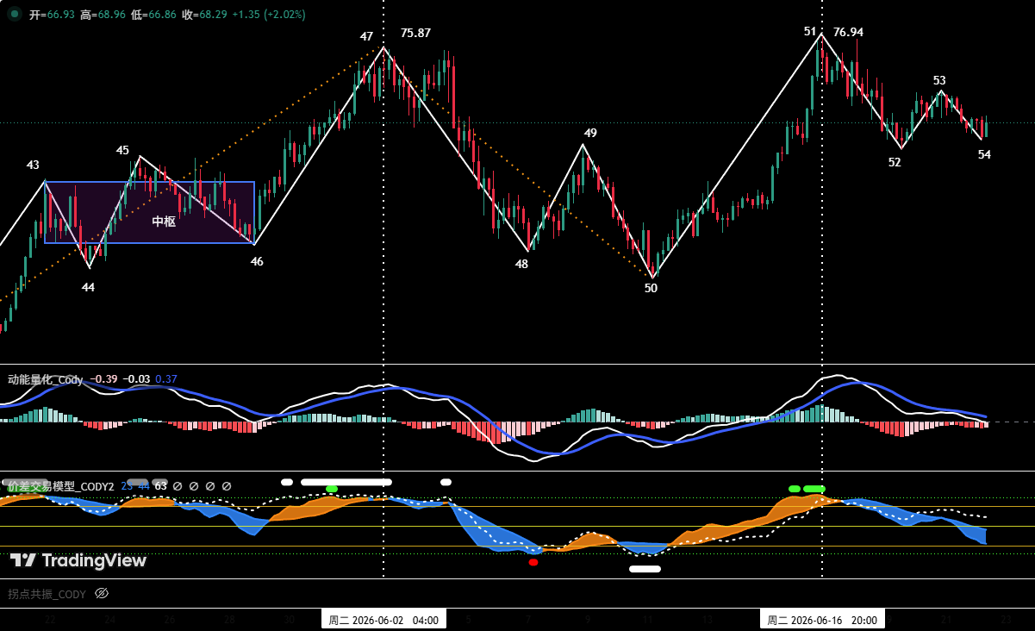Click the 中枢 rectangle label
Viewport: 1035px width, 631px height.
tap(164, 222)
